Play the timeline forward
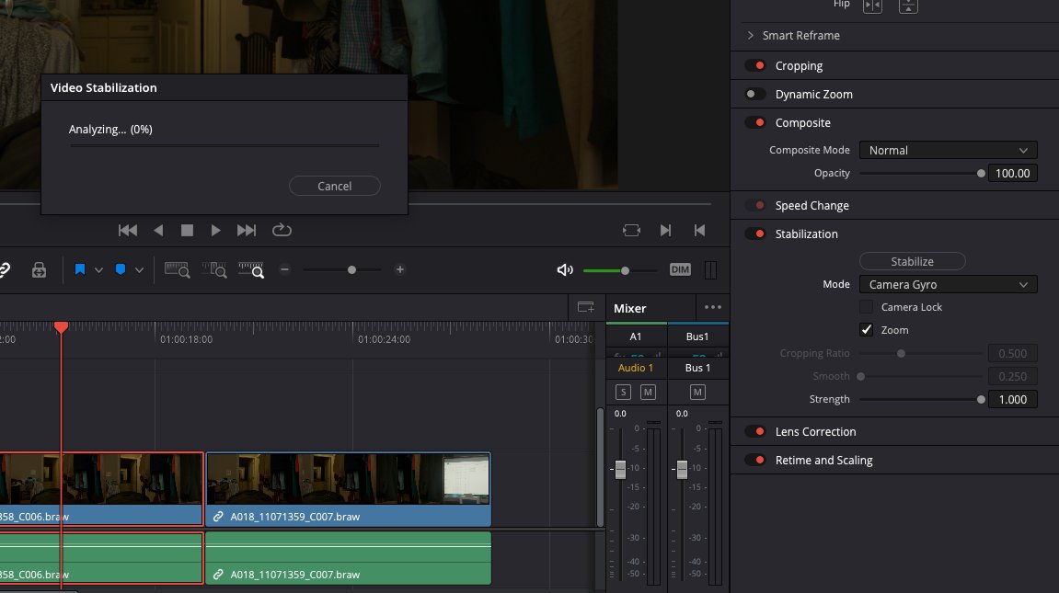Viewport: 1059px width, 593px height. (215, 231)
